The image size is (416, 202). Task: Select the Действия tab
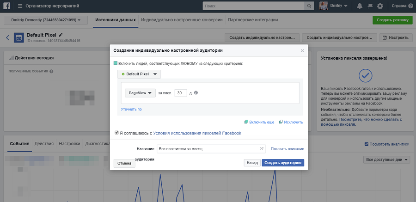(44, 144)
